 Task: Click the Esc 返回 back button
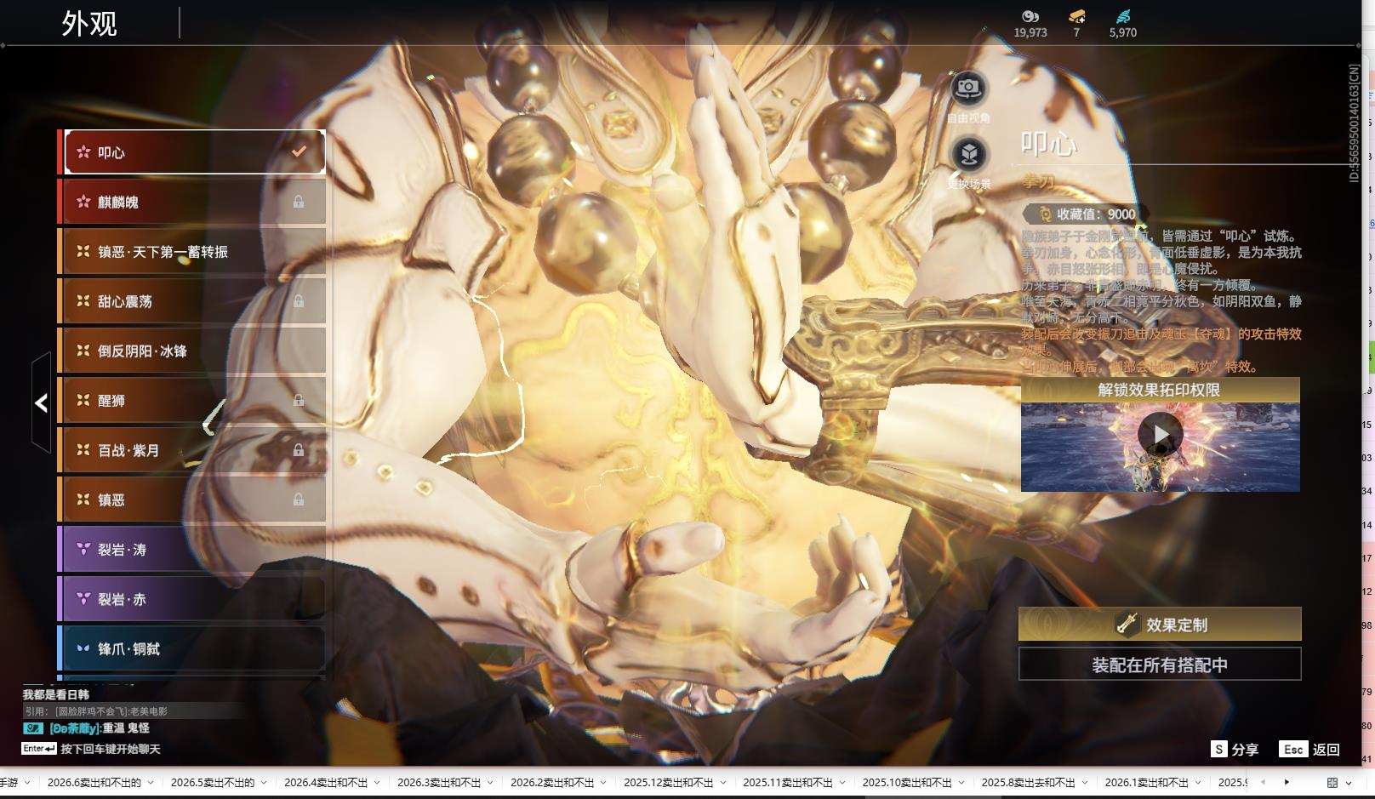coord(1310,749)
